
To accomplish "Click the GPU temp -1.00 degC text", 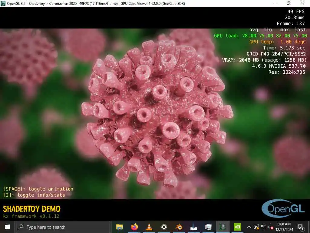I will pos(278,42).
